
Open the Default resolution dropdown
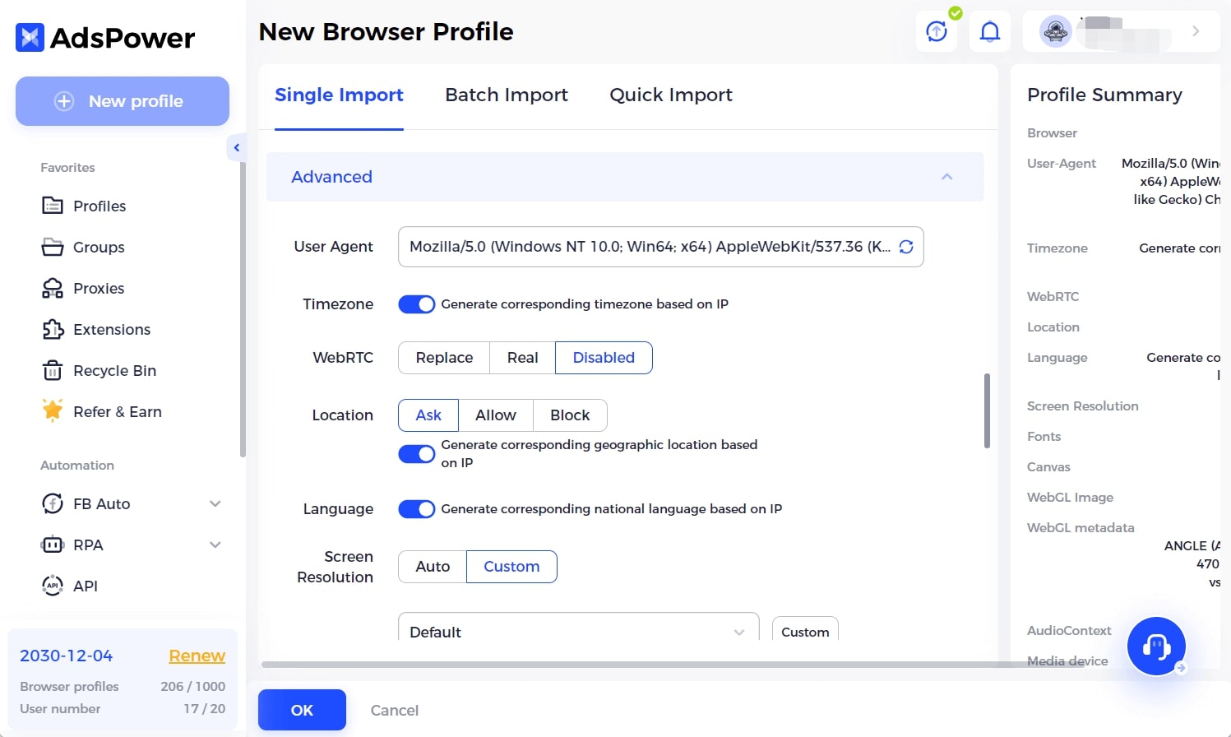(577, 631)
